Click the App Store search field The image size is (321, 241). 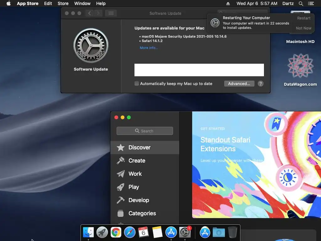[145, 131]
